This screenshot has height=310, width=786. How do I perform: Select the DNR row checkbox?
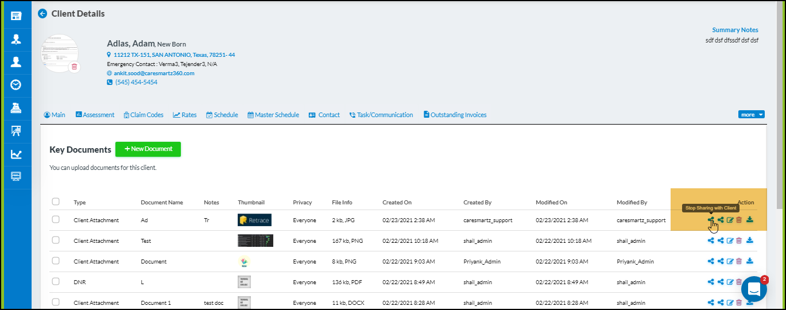click(56, 281)
